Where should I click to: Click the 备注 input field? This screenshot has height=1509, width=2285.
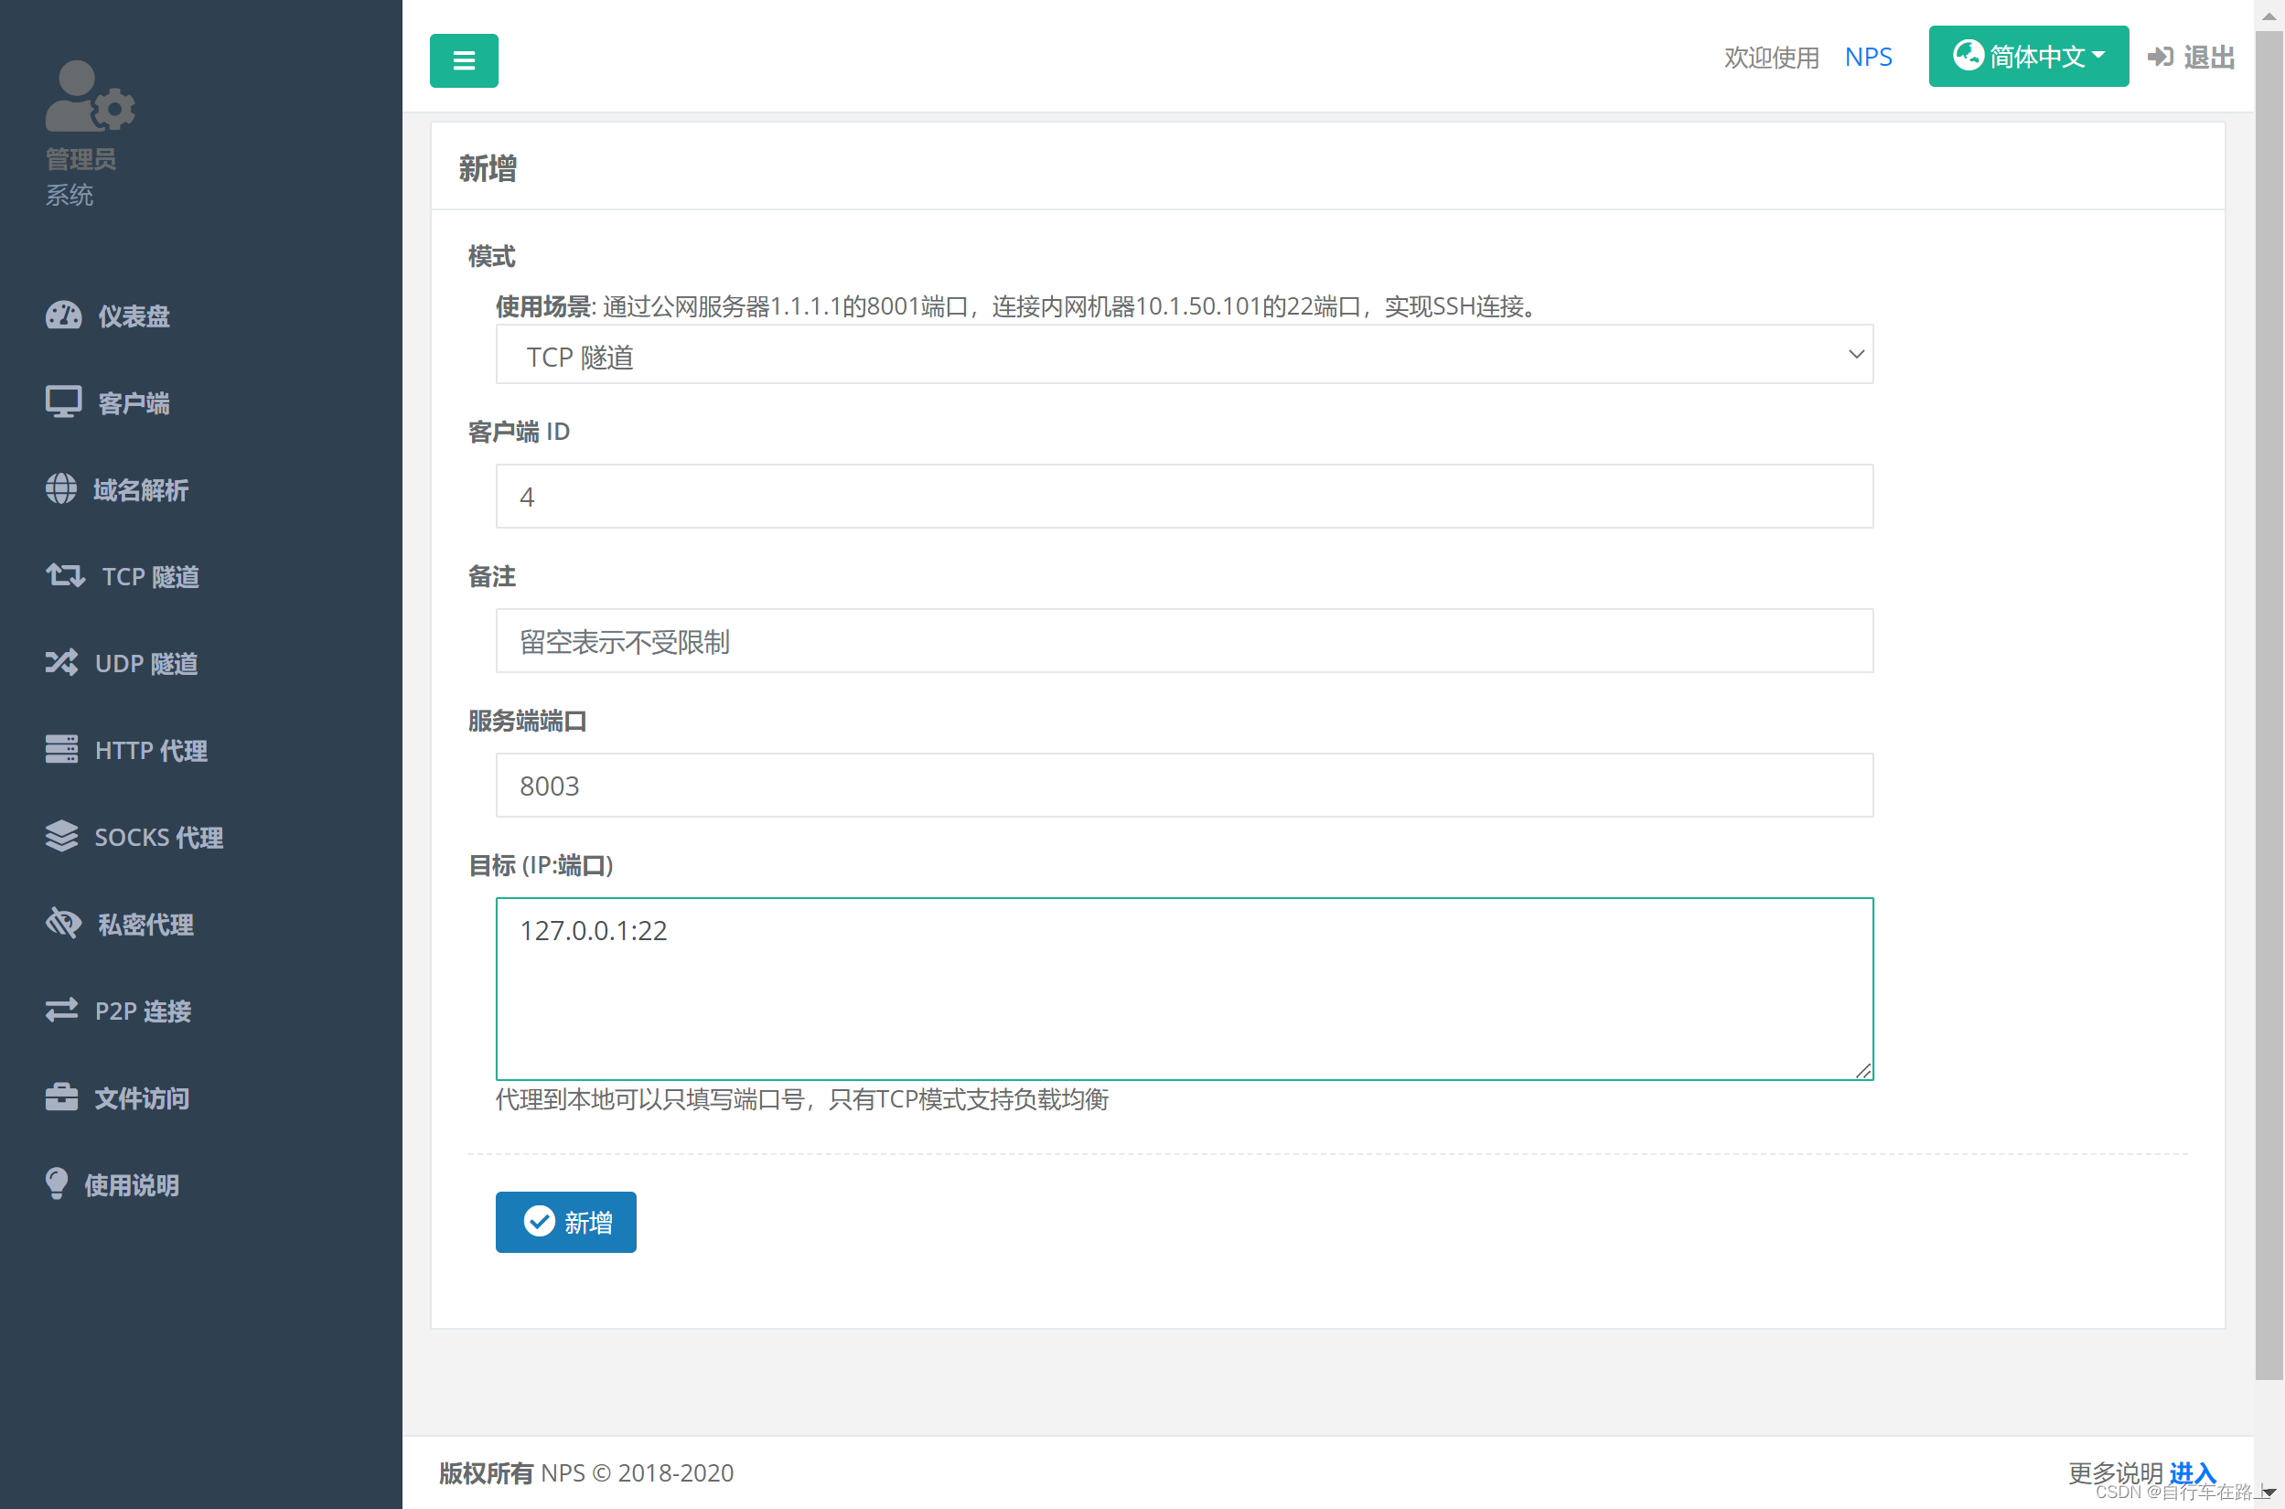1184,640
